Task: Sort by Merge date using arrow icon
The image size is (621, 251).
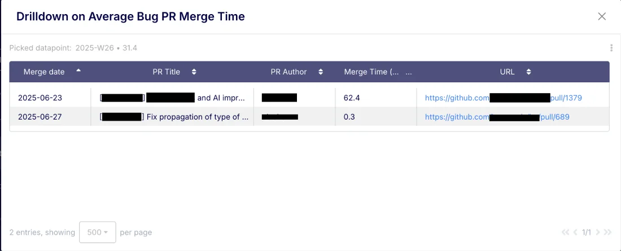Action: (x=78, y=71)
